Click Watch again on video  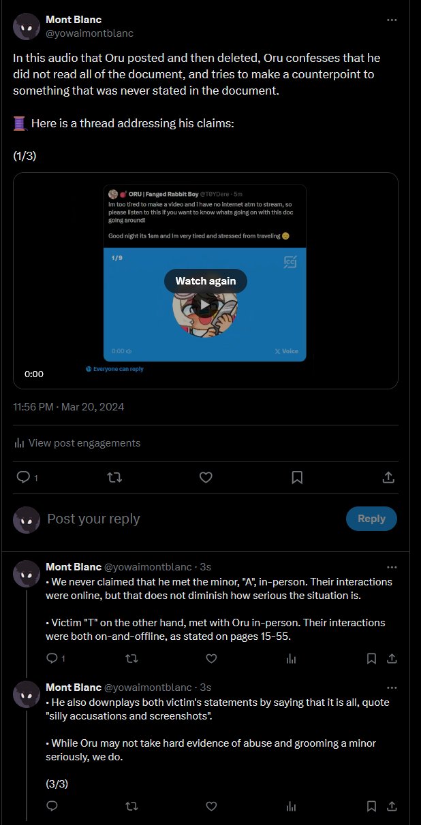pos(205,281)
